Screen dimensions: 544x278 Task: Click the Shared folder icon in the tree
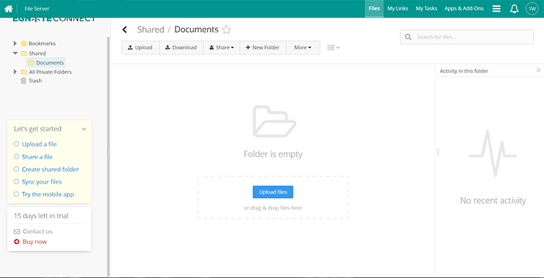pos(24,54)
